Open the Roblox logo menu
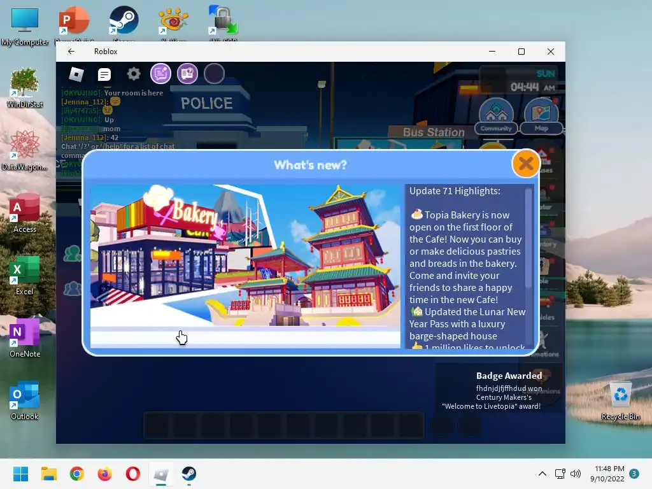Viewport: 652px width, 489px height. click(x=76, y=74)
